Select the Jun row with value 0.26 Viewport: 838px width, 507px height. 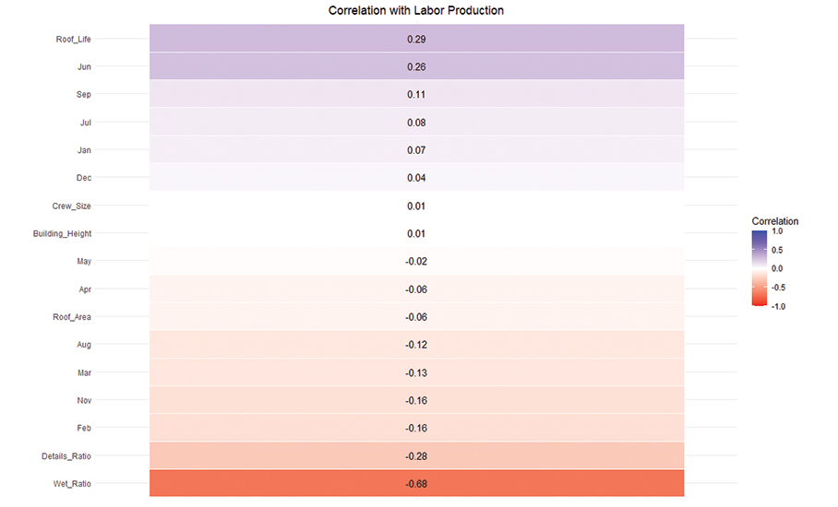[416, 67]
